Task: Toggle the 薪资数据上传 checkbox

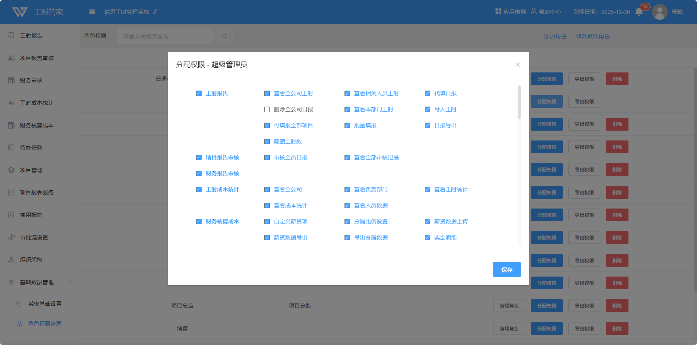Action: [427, 222]
